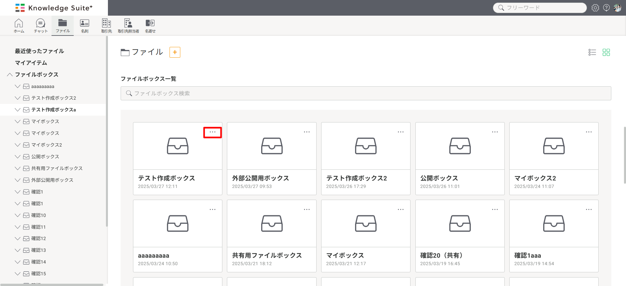Open 最近使ったファイル in sidebar
Image resolution: width=626 pixels, height=286 pixels.
(39, 51)
